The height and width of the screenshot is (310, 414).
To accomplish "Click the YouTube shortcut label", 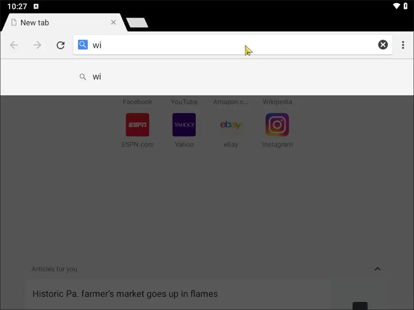I will [x=184, y=102].
